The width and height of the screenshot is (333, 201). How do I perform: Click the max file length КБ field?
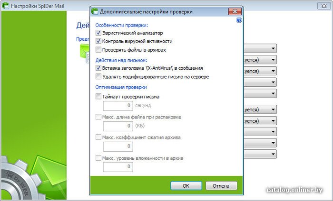[118, 126]
